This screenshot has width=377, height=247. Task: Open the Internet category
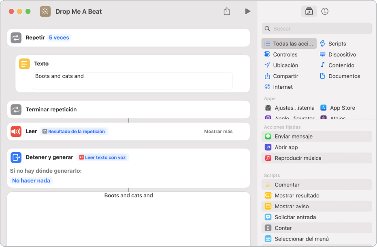(x=279, y=87)
